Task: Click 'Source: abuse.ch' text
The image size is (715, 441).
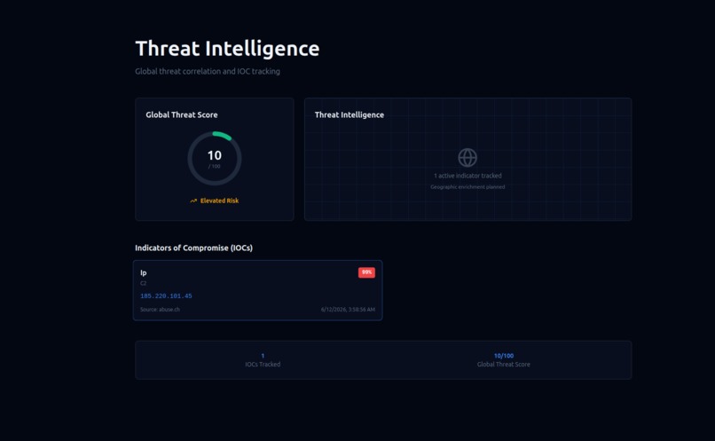Action: click(x=160, y=309)
